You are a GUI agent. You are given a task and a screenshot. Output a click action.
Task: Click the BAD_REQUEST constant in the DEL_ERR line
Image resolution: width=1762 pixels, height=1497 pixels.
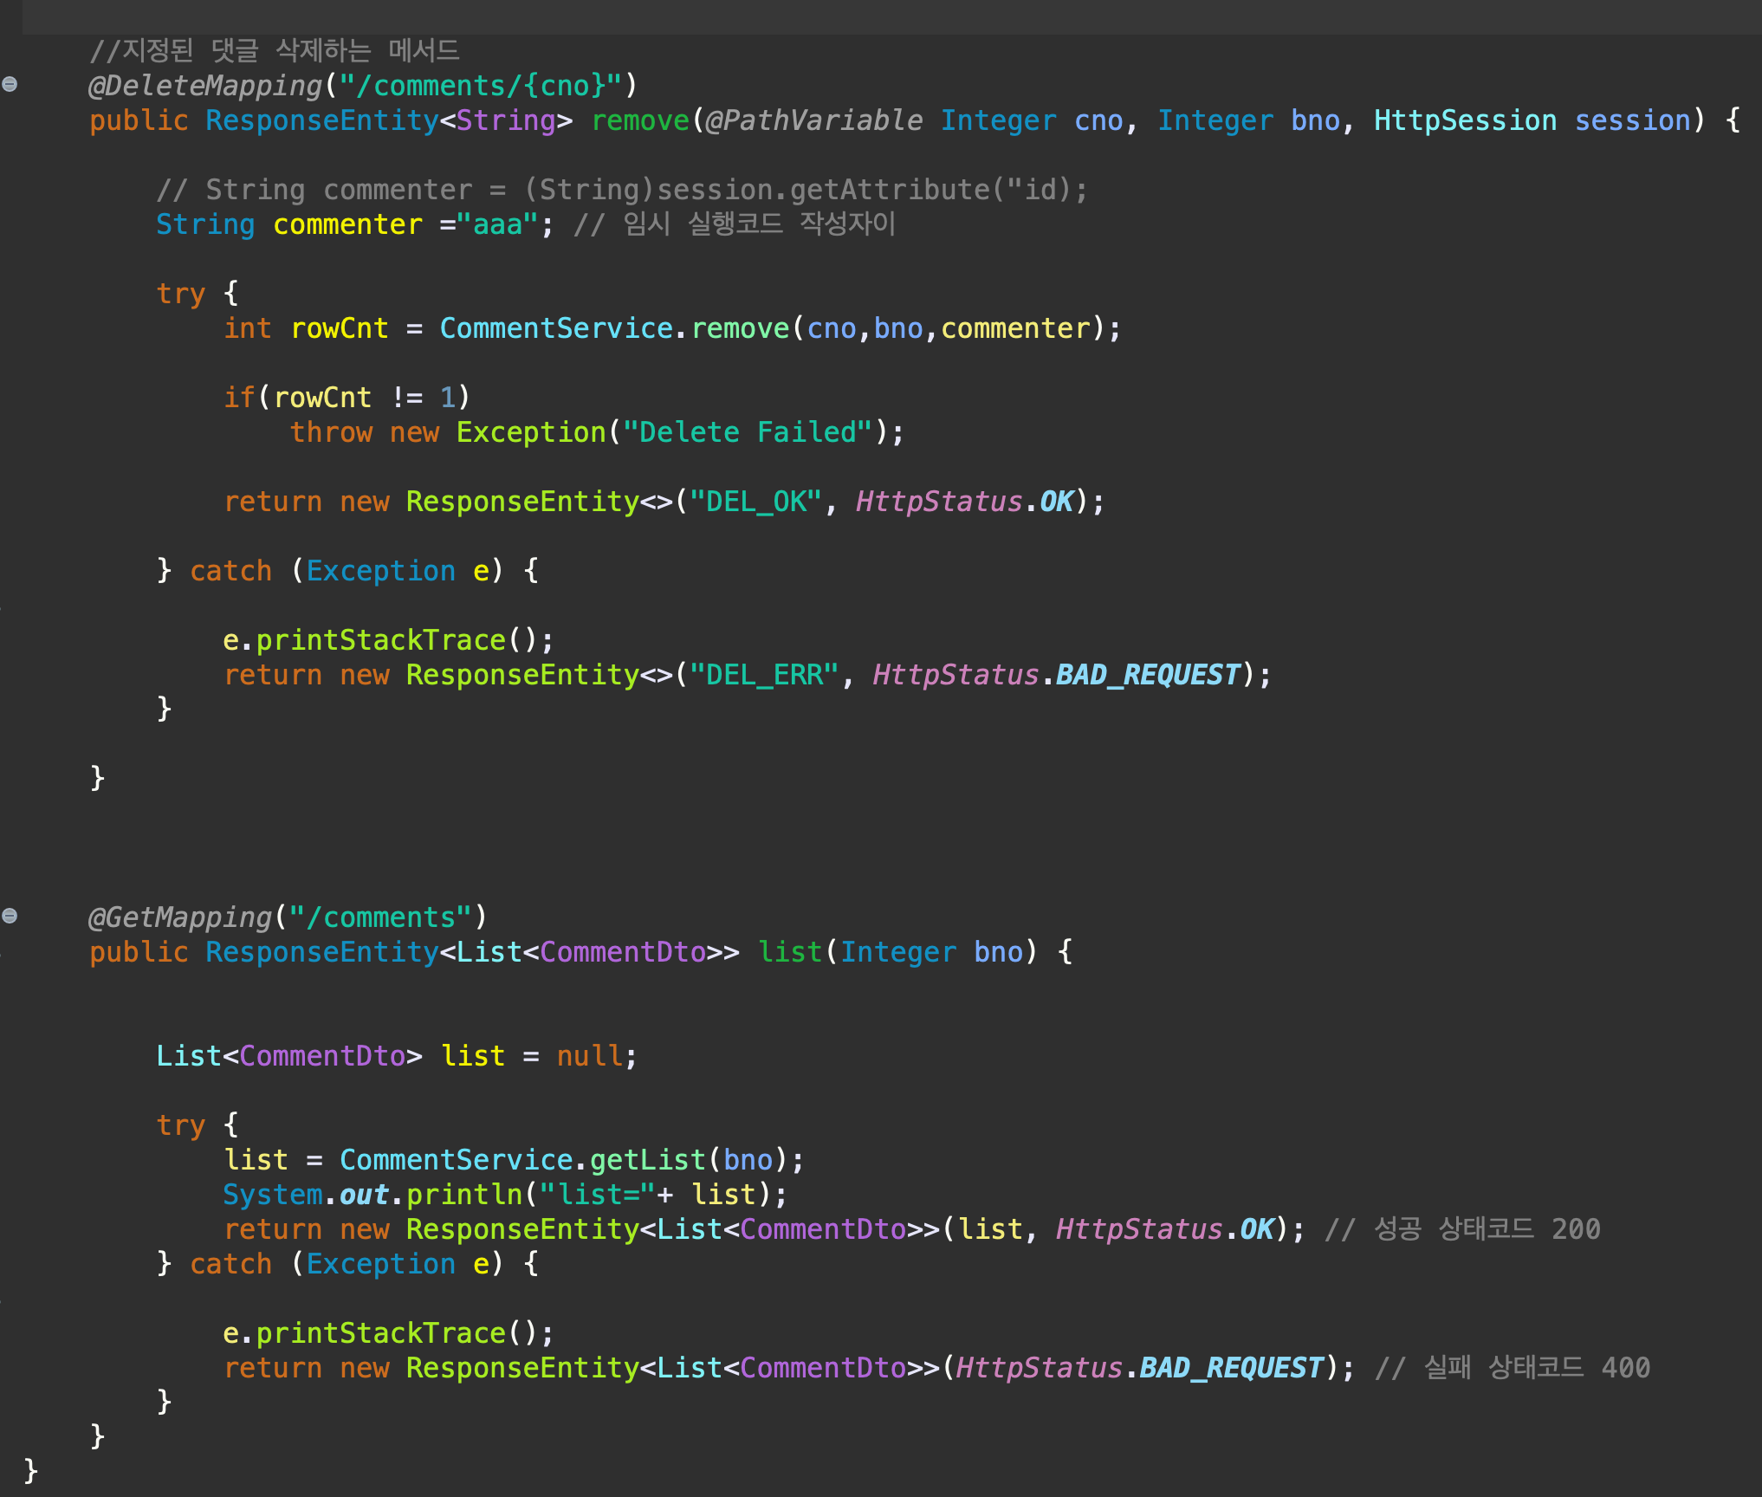coord(1149,675)
